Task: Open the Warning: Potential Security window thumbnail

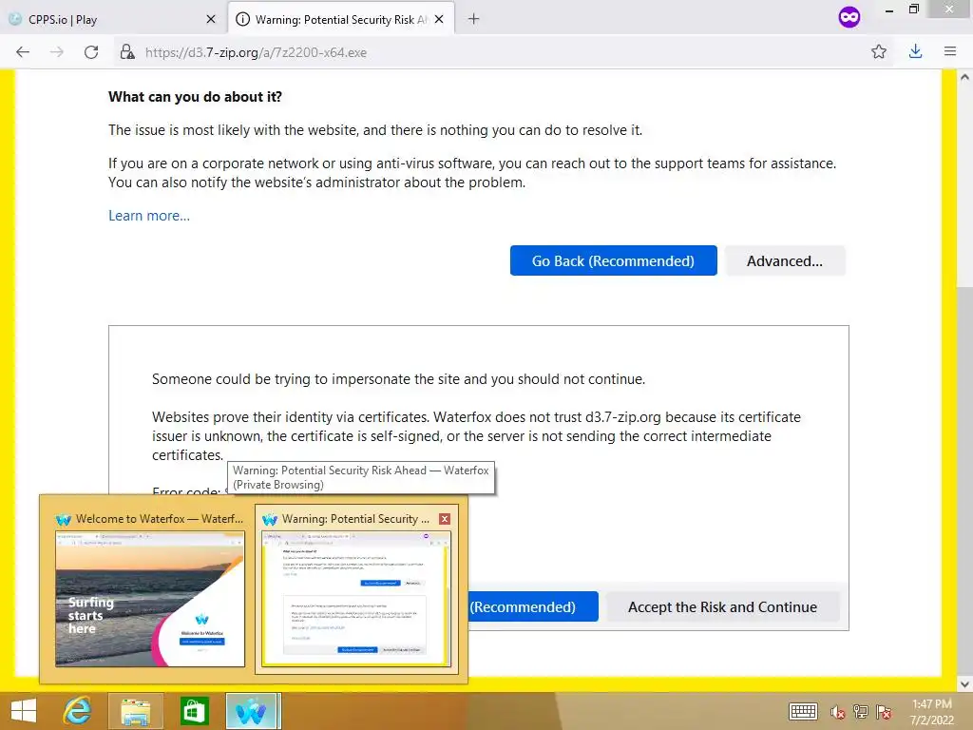Action: [356, 588]
